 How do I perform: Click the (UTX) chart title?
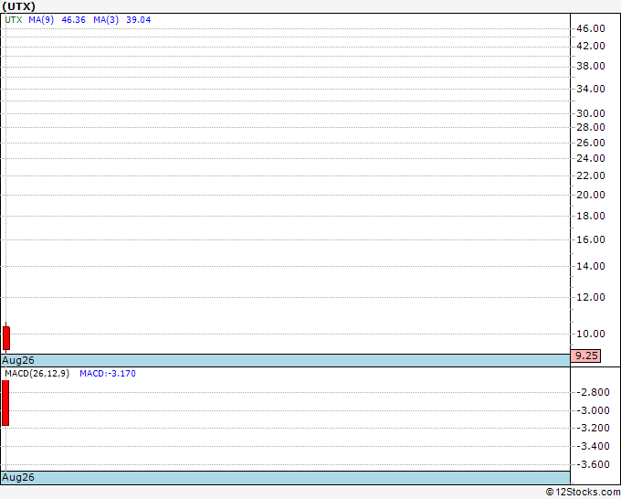(x=18, y=6)
